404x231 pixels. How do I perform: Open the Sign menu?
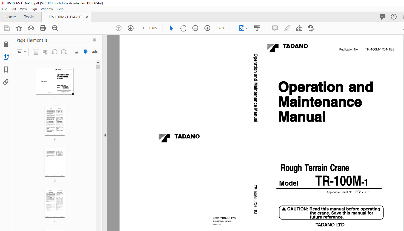tap(34, 9)
